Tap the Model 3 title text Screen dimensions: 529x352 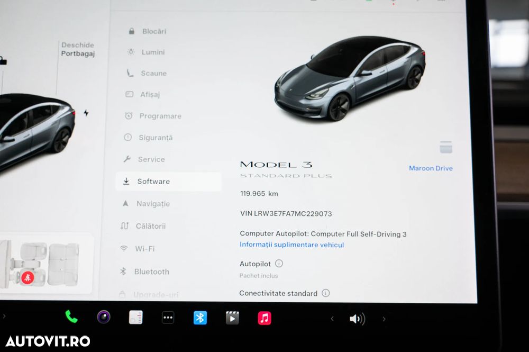[276, 165]
